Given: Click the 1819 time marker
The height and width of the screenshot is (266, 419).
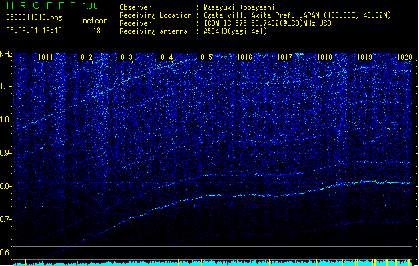Looking at the screenshot, I should (x=365, y=57).
